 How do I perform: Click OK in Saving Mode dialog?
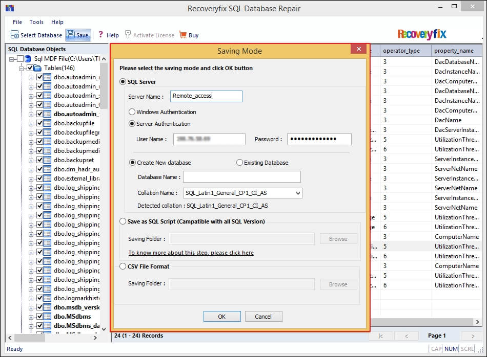[222, 317]
